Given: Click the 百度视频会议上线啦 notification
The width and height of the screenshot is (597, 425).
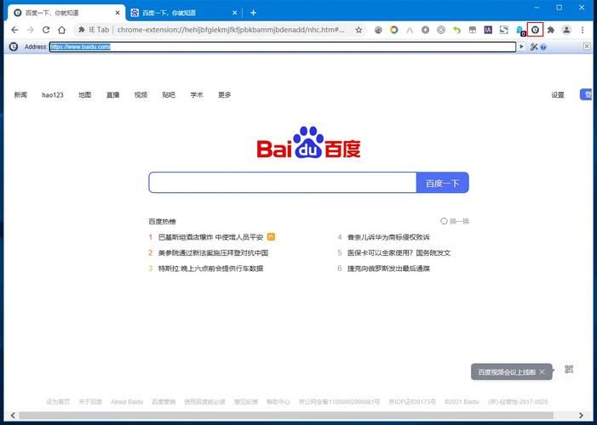Looking at the screenshot, I should [x=507, y=371].
